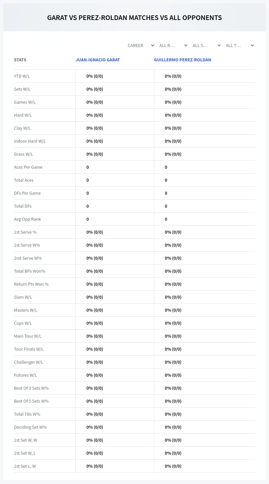Screen dimensions: 269x484
Task: Expand the ALL T... filter dropdown
Action: [x=239, y=45]
